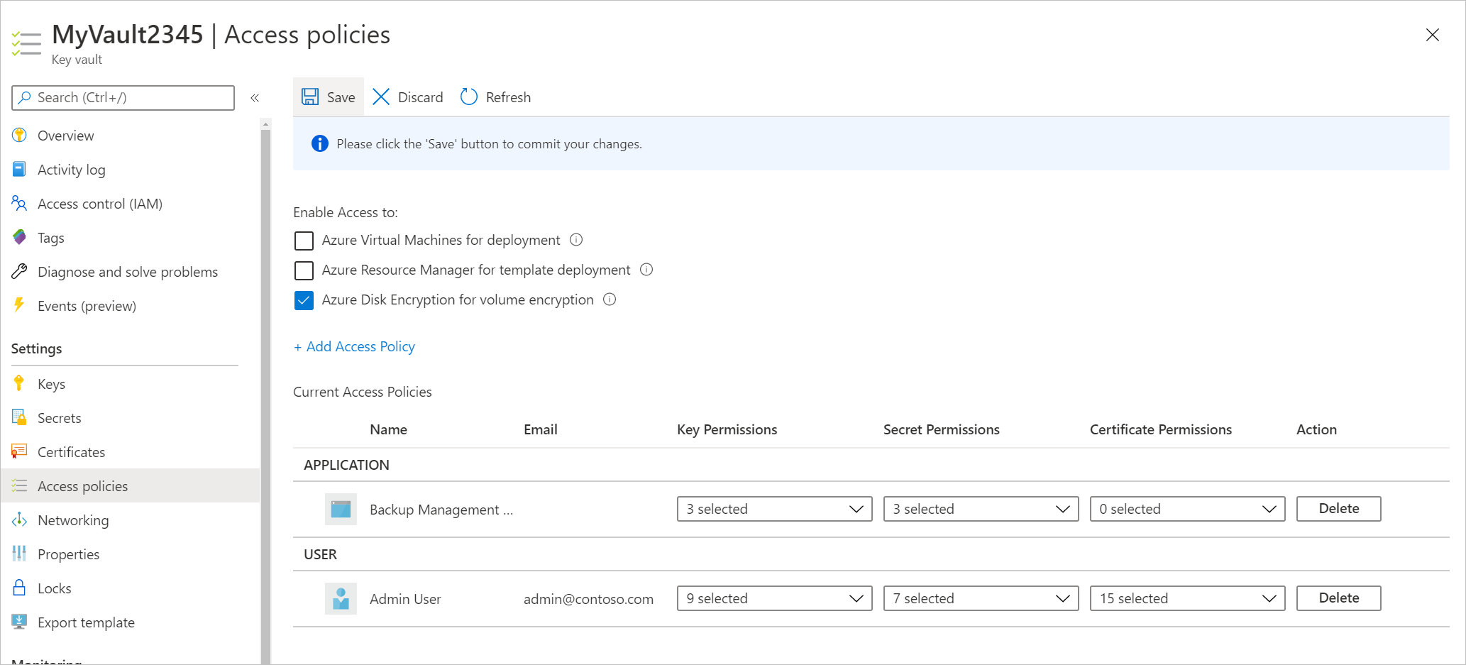Go to the Overview section
The height and width of the screenshot is (665, 1466).
[x=19, y=135]
